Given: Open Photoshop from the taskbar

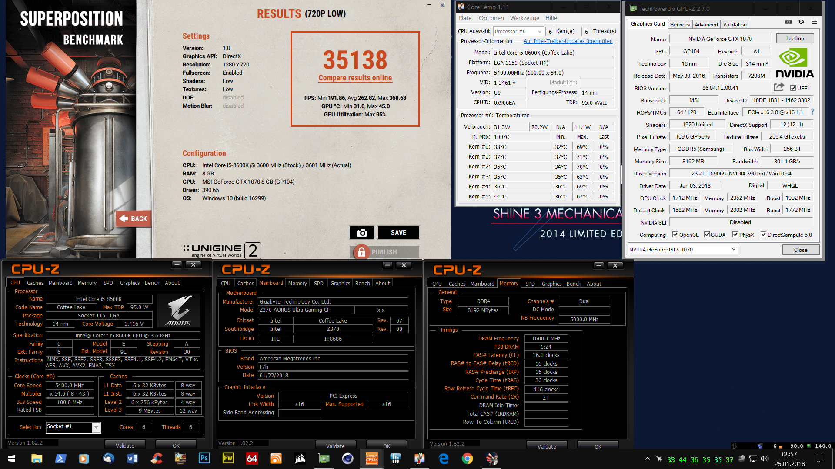Looking at the screenshot, I should click(204, 458).
